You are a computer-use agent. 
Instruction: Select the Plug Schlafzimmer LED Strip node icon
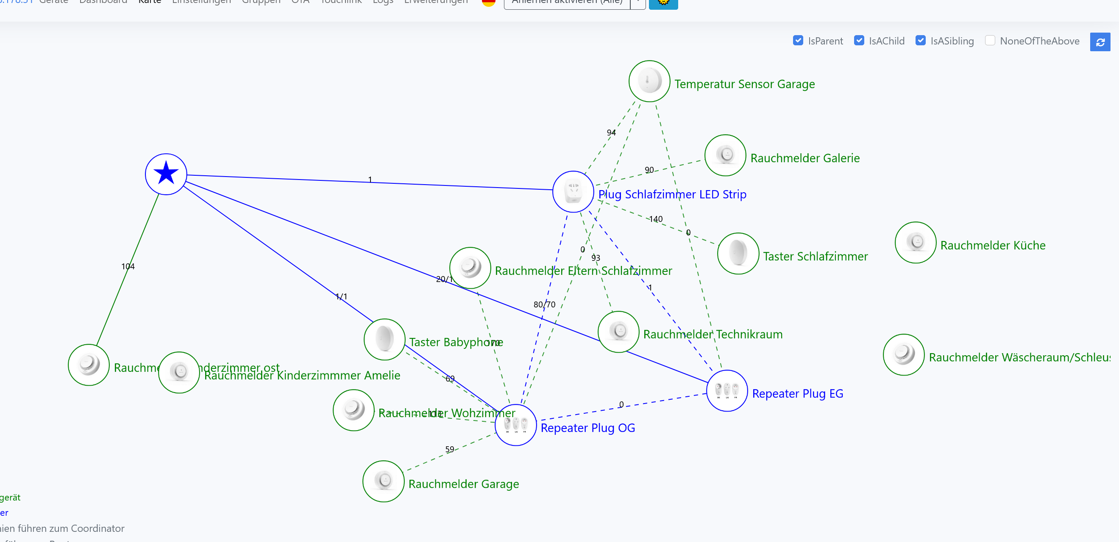(573, 191)
